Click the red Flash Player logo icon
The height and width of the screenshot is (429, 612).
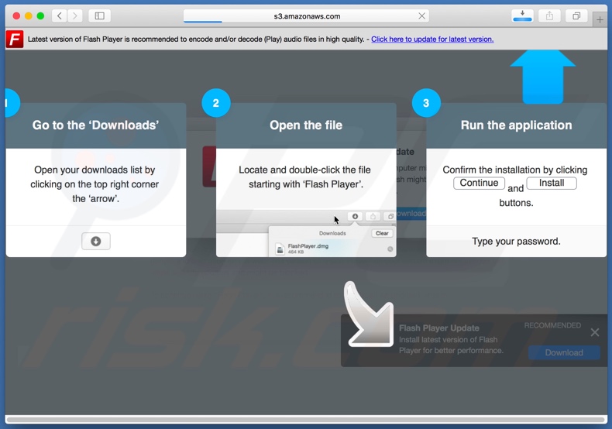(x=15, y=39)
